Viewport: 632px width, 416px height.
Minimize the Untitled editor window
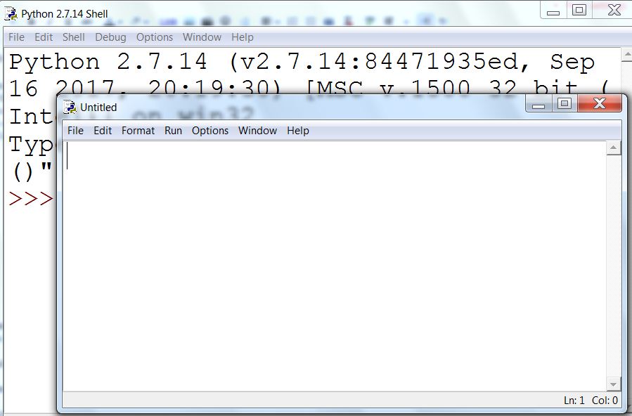click(x=539, y=104)
